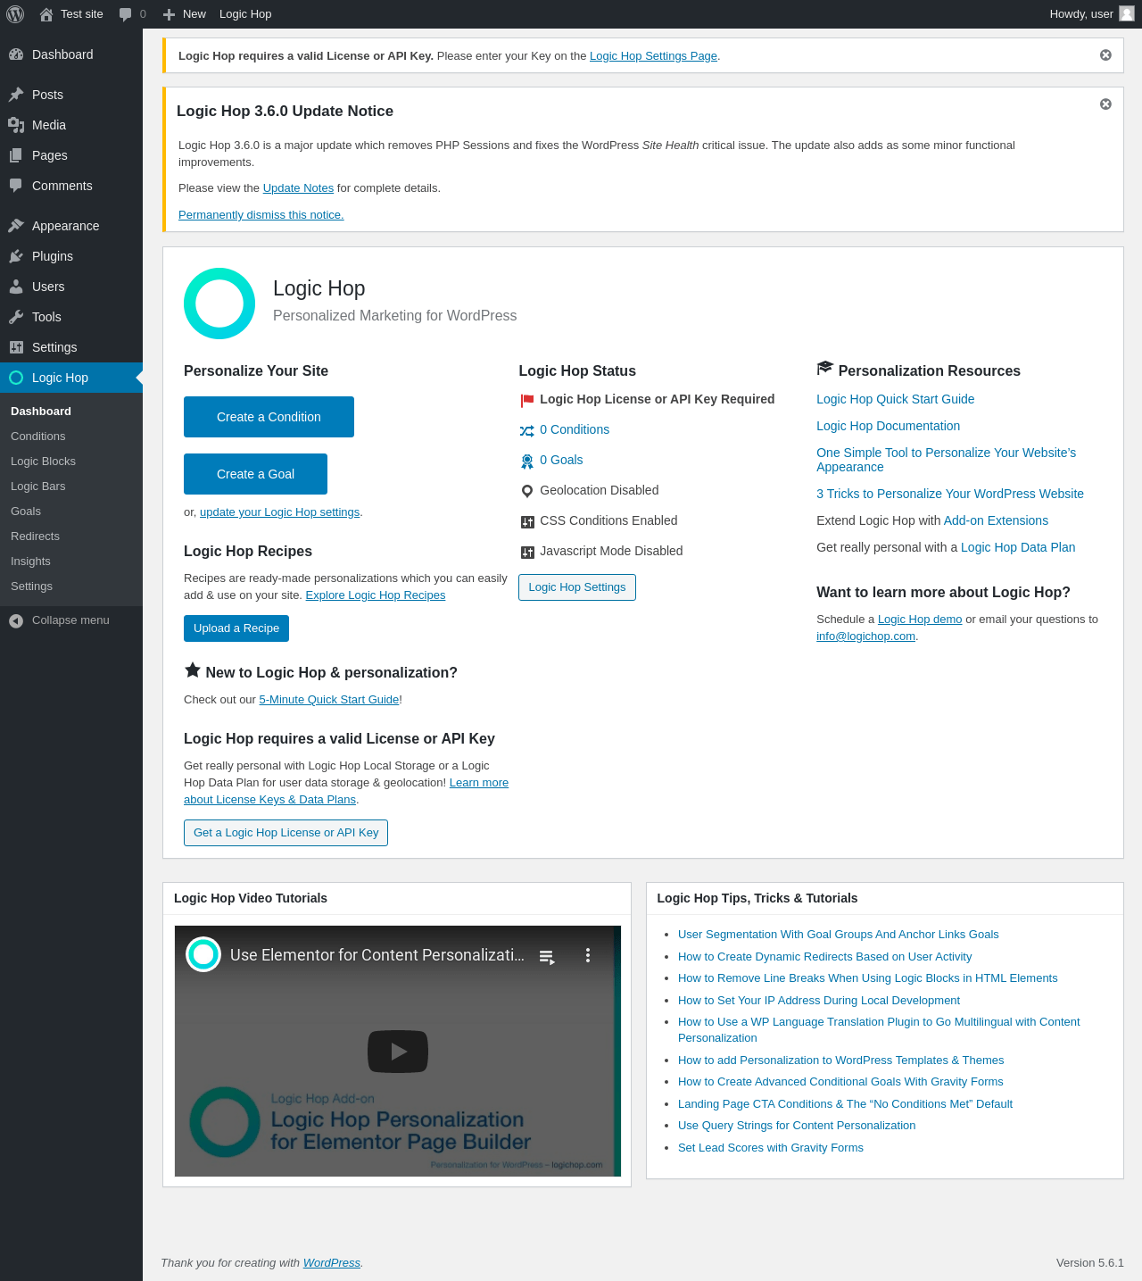Click the red flag license status icon

pos(527,400)
